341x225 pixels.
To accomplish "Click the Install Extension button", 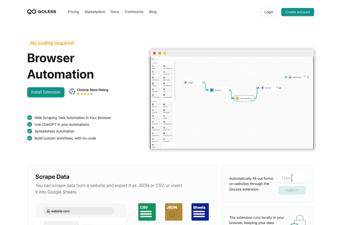I will coord(46,92).
